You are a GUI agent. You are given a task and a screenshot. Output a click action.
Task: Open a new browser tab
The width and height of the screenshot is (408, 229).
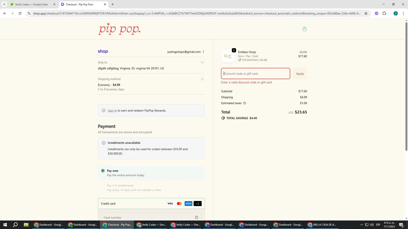(x=113, y=4)
